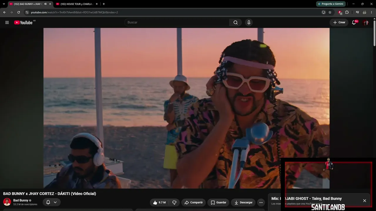The width and height of the screenshot is (376, 211).
Task: Mute the BAD BUNNY tab audio
Action: tap(45, 4)
